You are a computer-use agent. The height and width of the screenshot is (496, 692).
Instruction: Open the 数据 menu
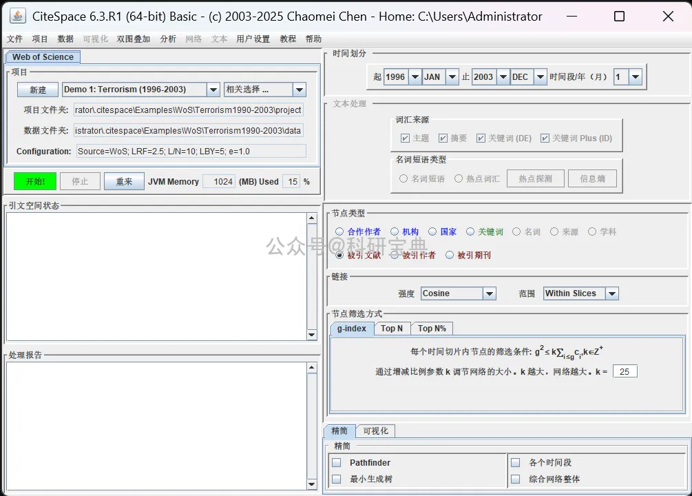[x=65, y=39]
